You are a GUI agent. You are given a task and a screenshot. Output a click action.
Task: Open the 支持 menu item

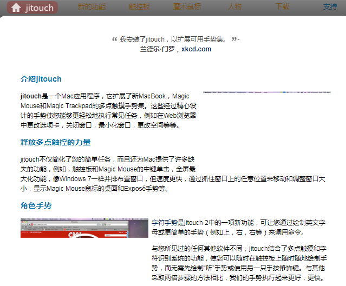click(330, 6)
